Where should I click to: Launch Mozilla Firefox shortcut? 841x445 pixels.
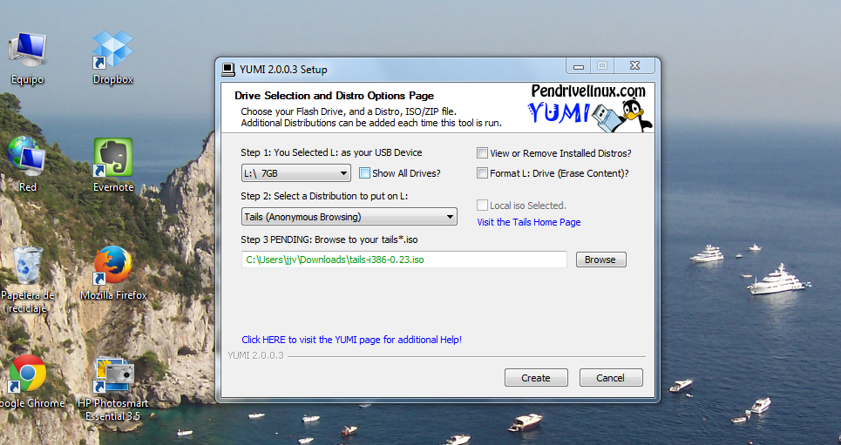(x=113, y=273)
